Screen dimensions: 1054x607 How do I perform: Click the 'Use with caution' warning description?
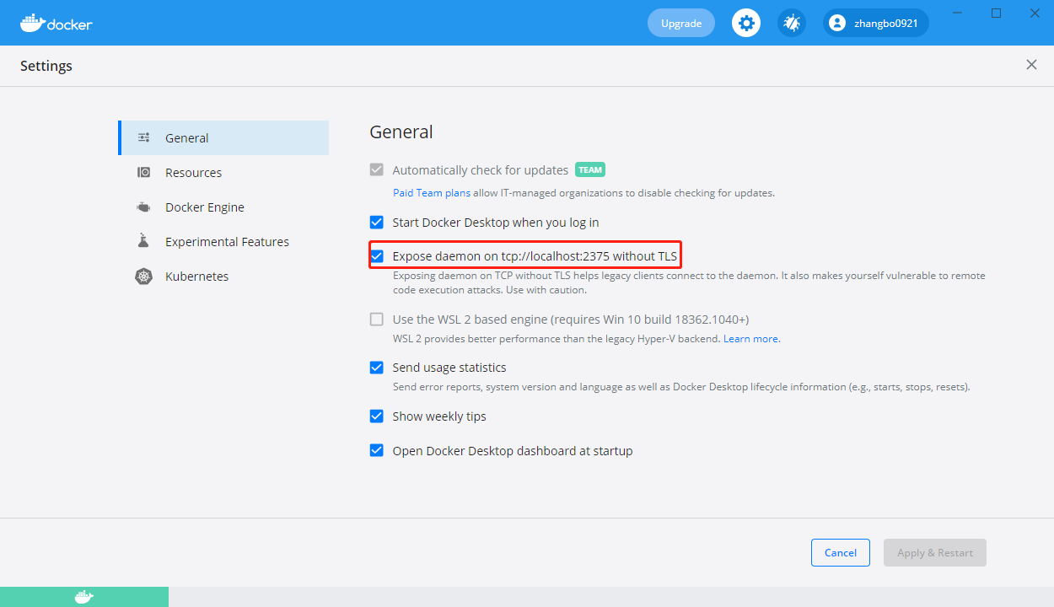point(689,283)
